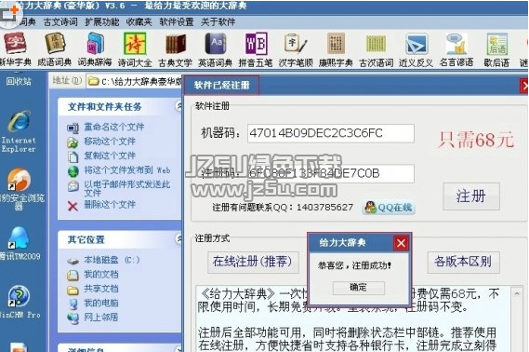Click the globe publish-to-Web icon

click(73, 171)
